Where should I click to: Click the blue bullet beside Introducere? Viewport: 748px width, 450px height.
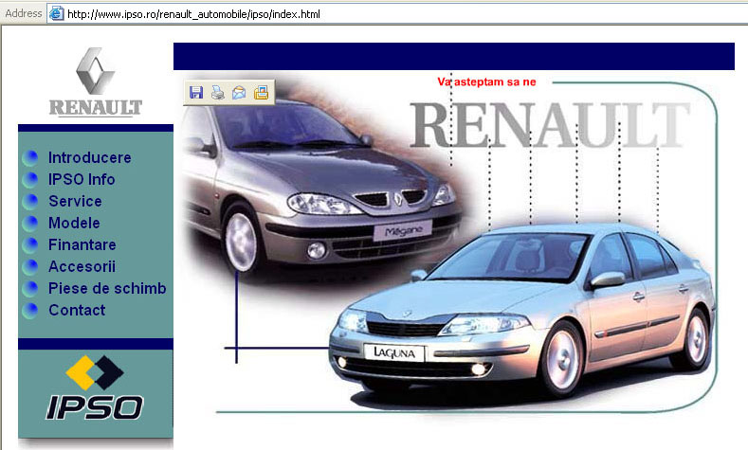pos(30,158)
